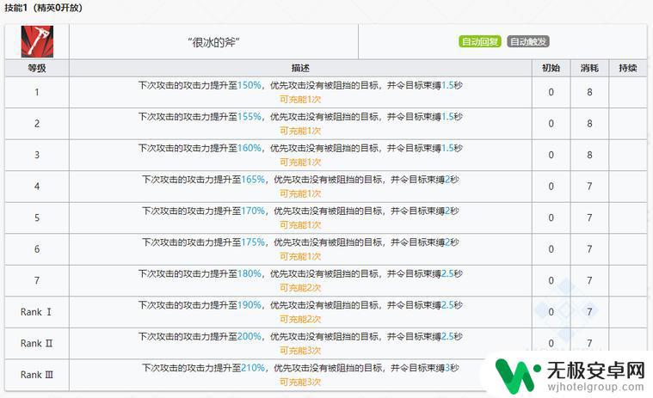
Task: Click 可充能3次 in Rank III row
Action: coord(300,383)
